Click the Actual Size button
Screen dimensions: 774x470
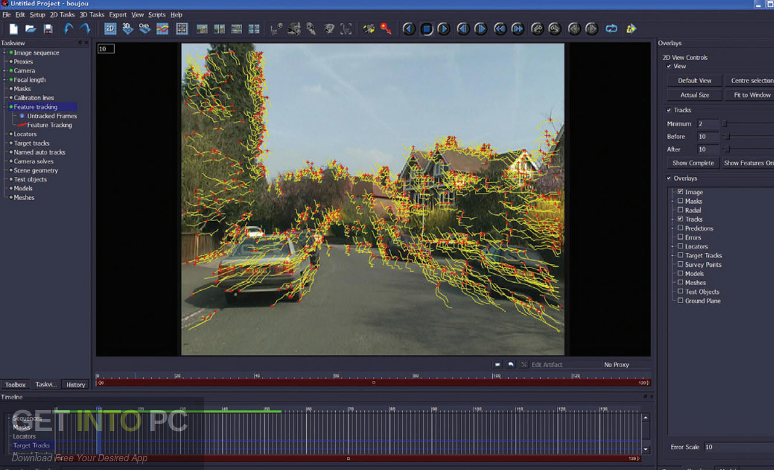pos(694,95)
